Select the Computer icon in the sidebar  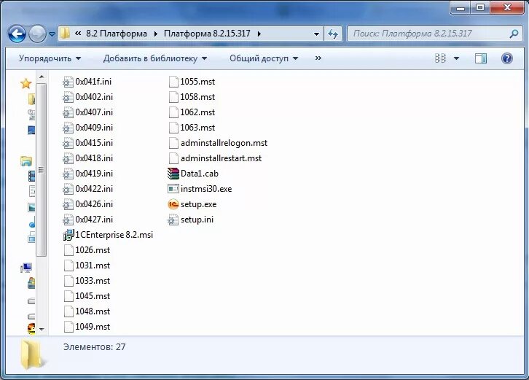coord(26,268)
